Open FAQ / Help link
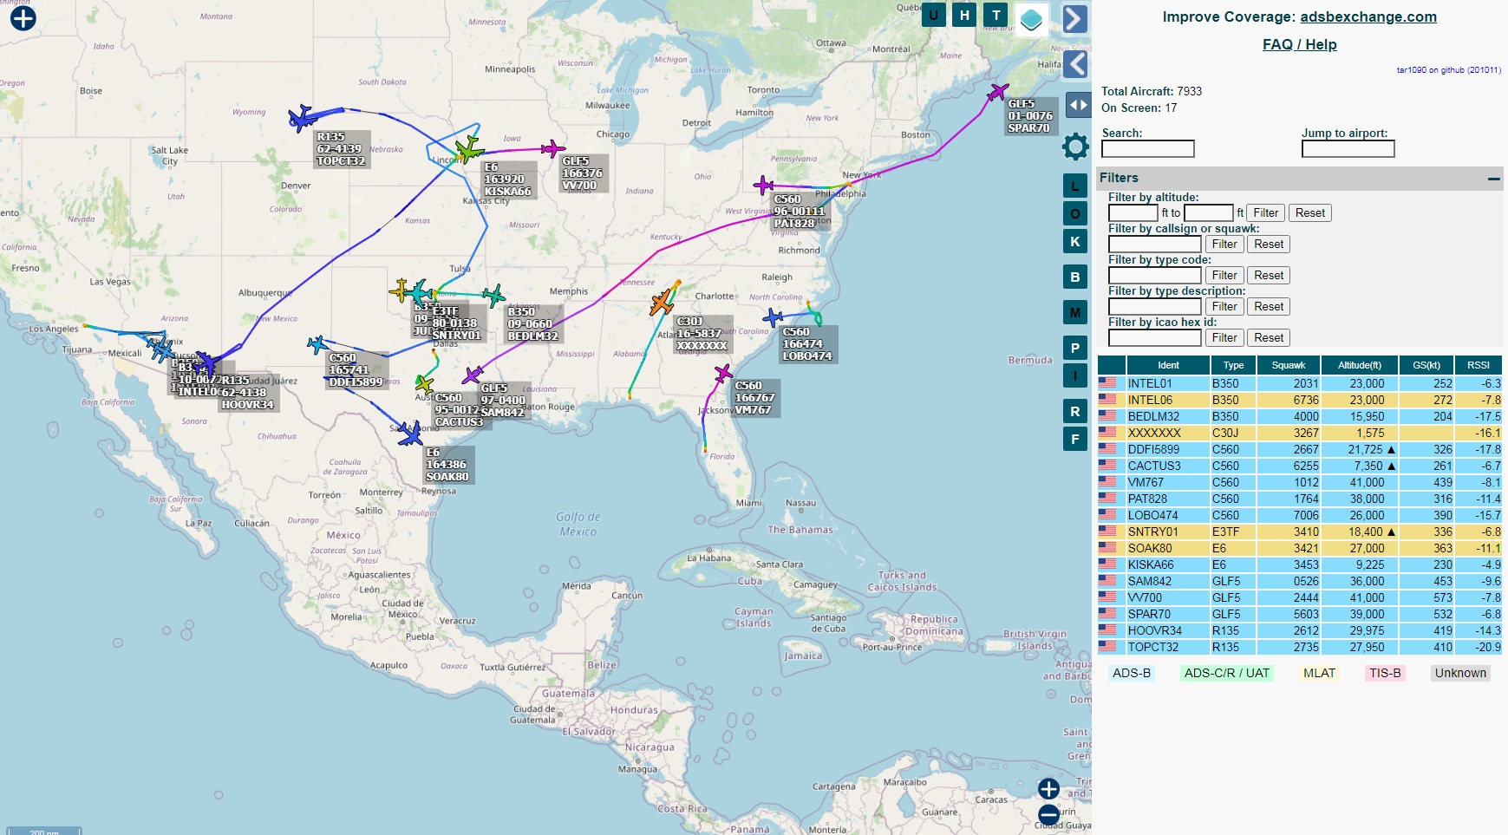 (1299, 44)
